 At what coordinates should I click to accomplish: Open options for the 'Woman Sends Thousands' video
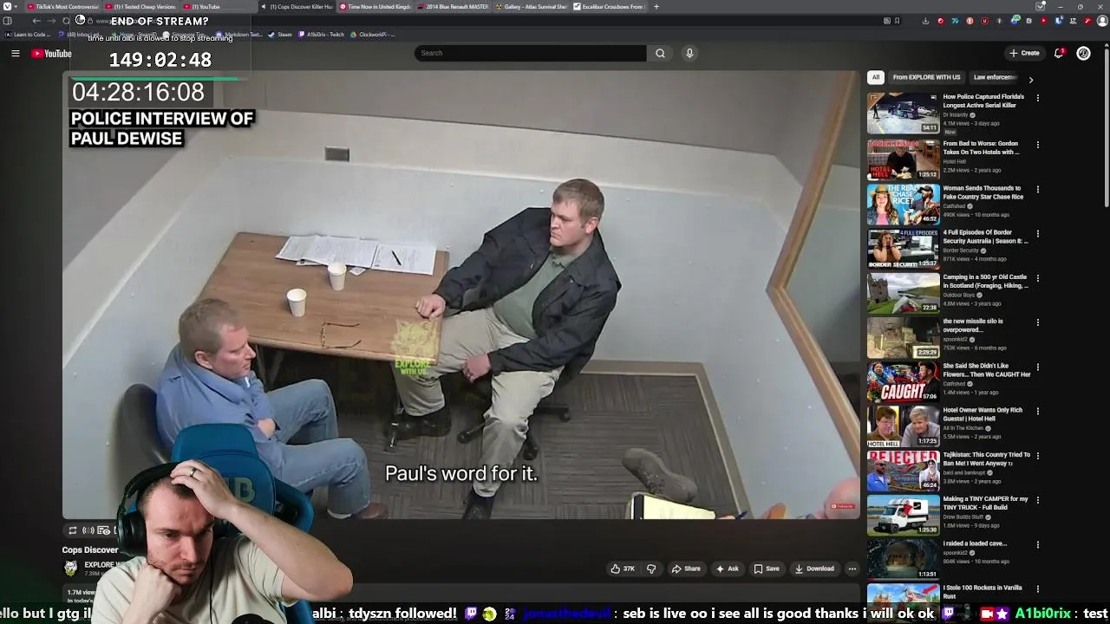pyautogui.click(x=1037, y=189)
